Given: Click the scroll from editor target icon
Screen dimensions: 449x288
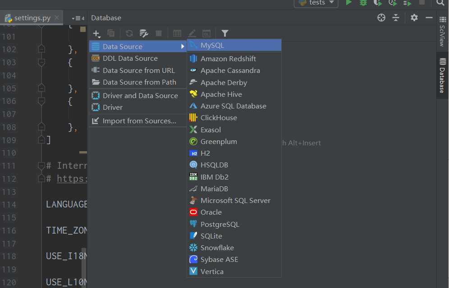Looking at the screenshot, I should click(381, 18).
